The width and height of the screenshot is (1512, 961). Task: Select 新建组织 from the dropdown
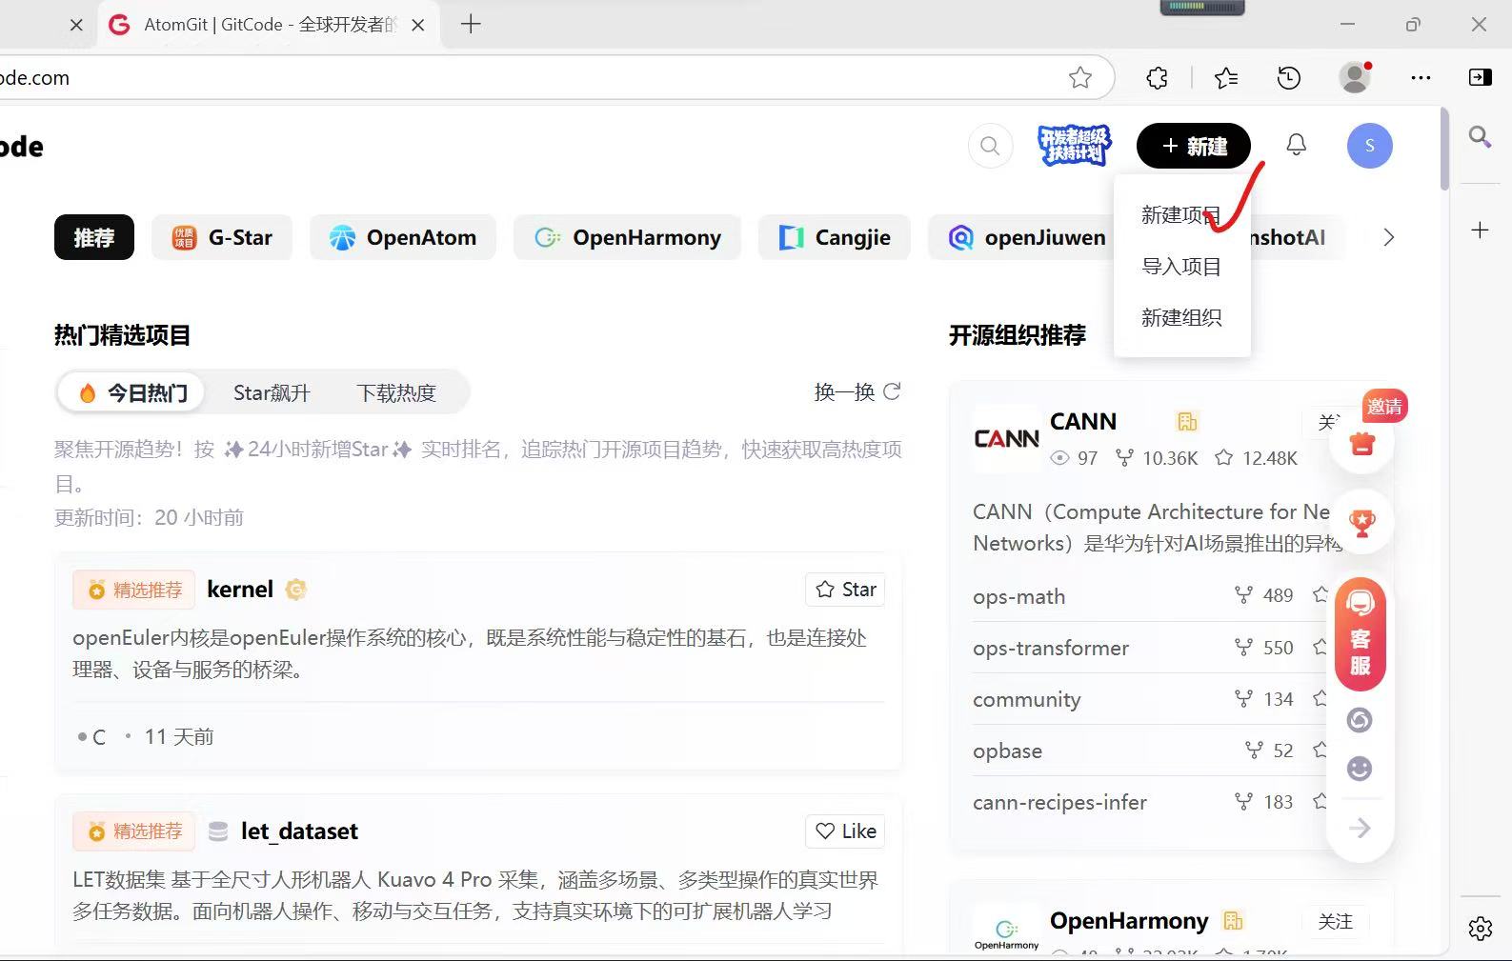tap(1181, 317)
